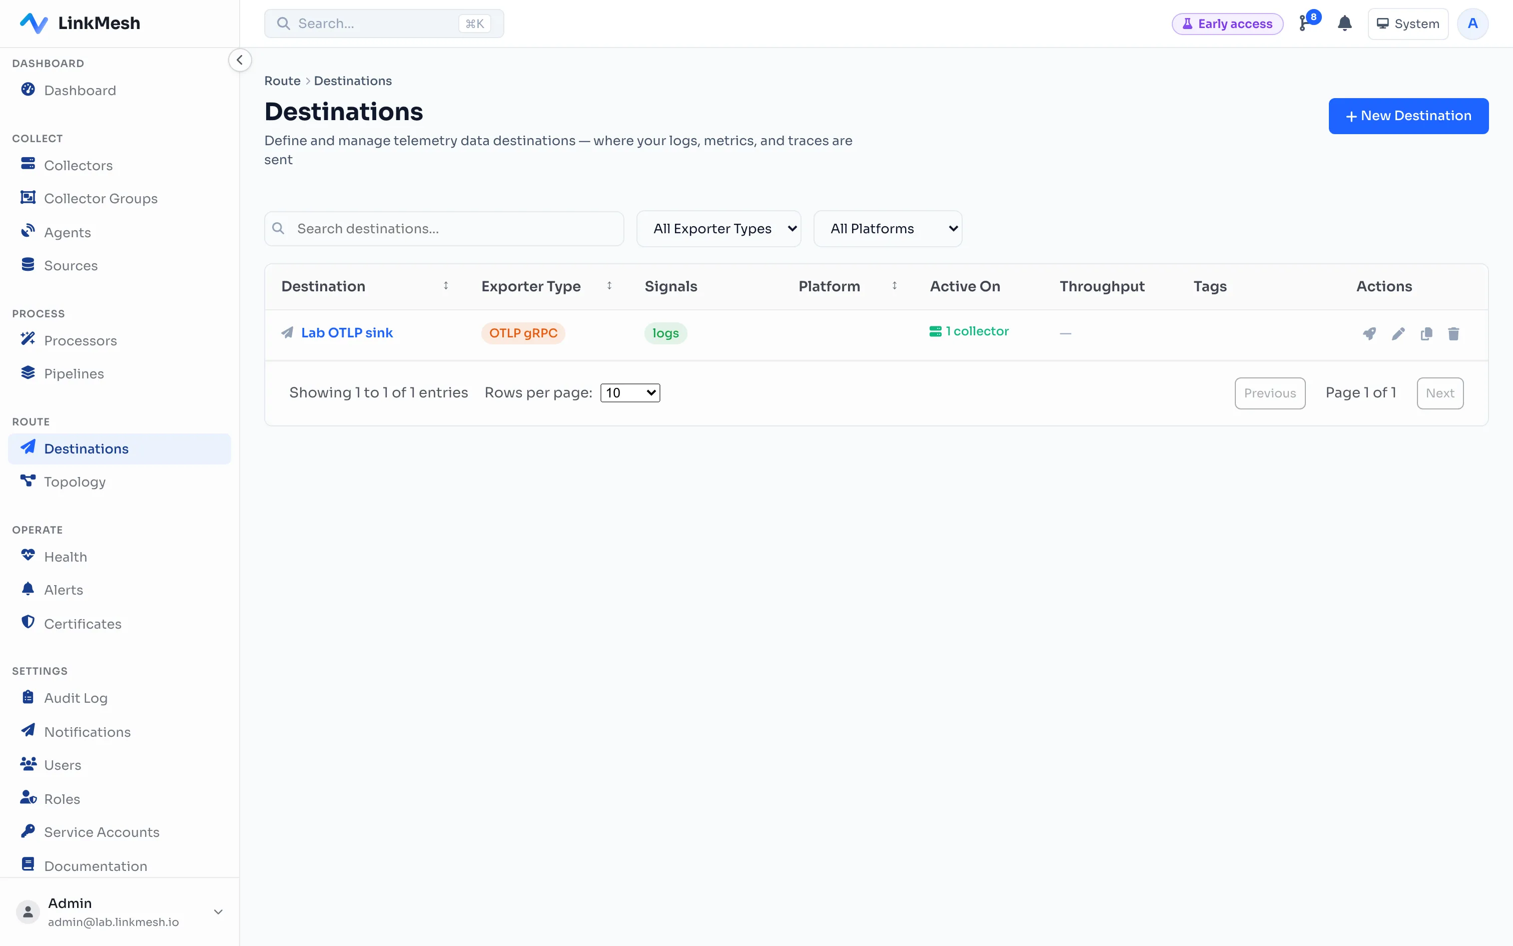Click the Health heartbeat icon

pyautogui.click(x=28, y=556)
